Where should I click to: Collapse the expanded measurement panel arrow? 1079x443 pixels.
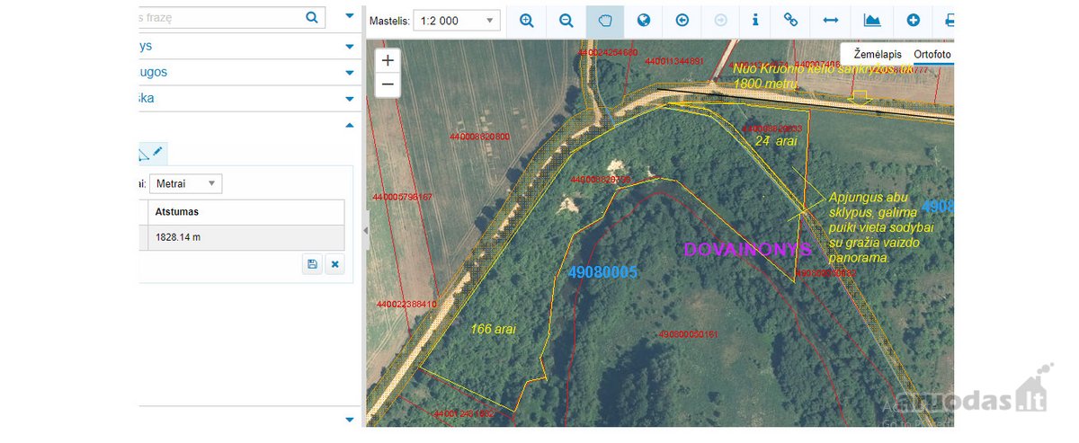350,126
